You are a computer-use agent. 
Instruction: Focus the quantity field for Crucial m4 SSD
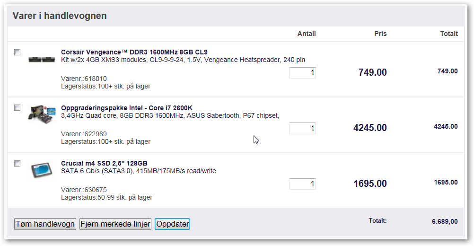302,184
